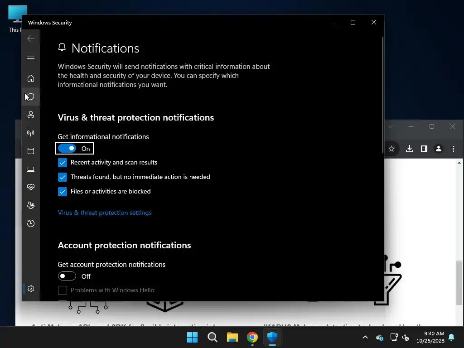Open Protection history clock icon
The image size is (464, 348).
point(31,223)
